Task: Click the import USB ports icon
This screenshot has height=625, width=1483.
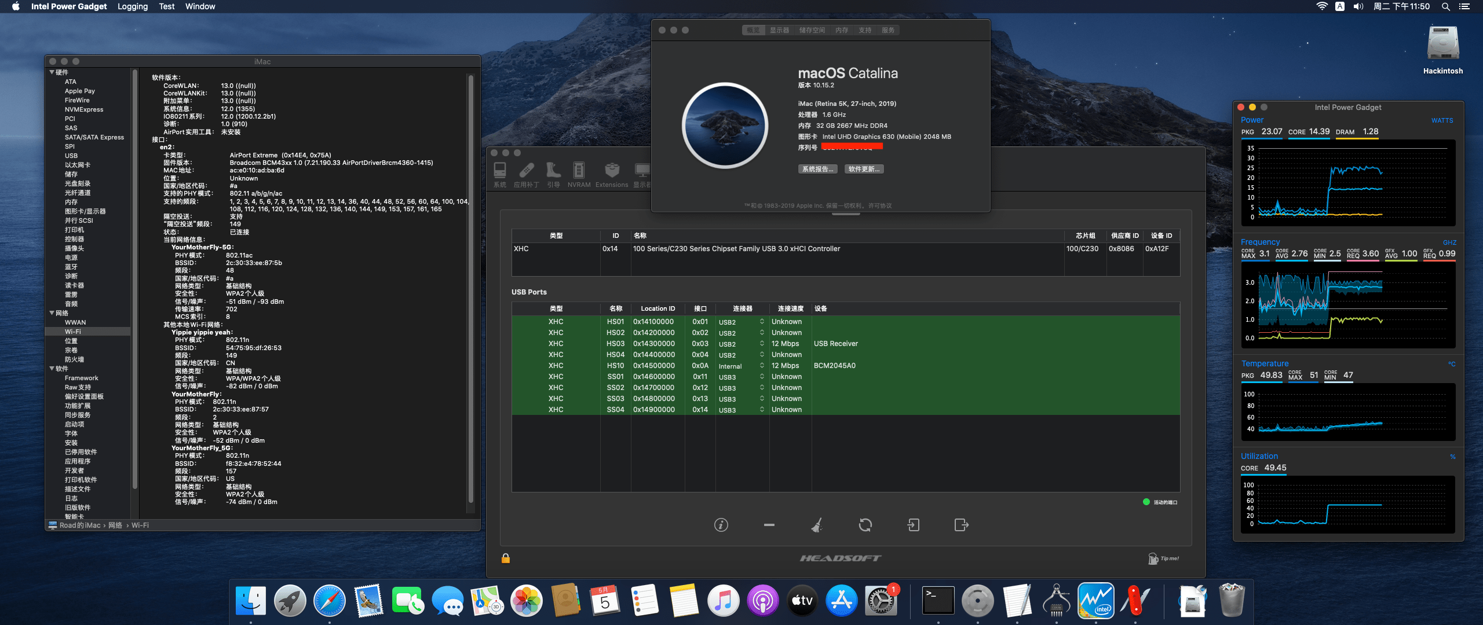Action: (913, 525)
